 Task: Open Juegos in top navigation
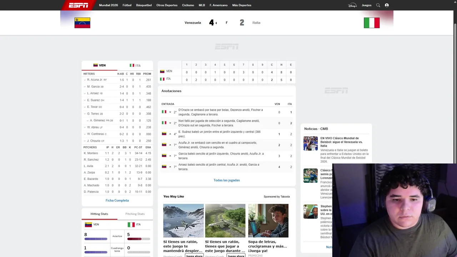(366, 5)
